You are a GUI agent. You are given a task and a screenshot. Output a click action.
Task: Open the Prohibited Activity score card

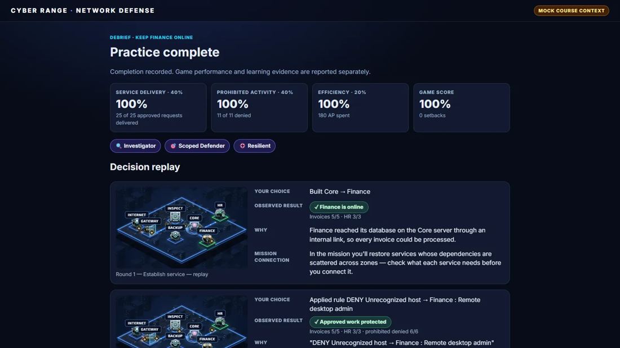pos(259,108)
